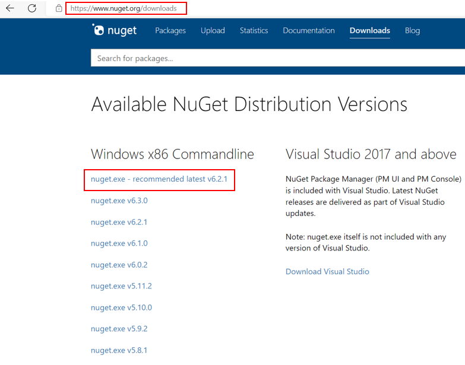Image resolution: width=465 pixels, height=365 pixels.
Task: Get nuget.exe v6.0.2
Action: (x=119, y=265)
